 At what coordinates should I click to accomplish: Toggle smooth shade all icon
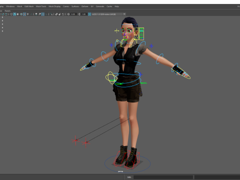[x=14, y=14]
